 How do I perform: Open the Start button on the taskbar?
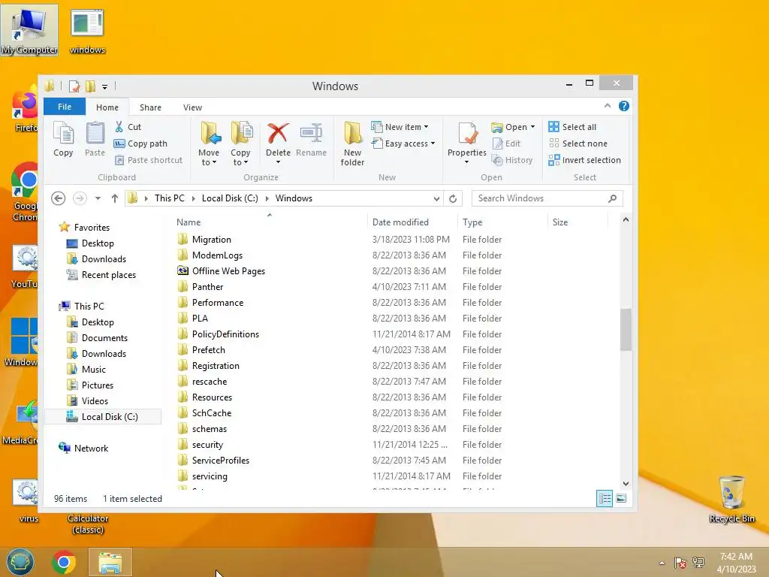(x=20, y=562)
